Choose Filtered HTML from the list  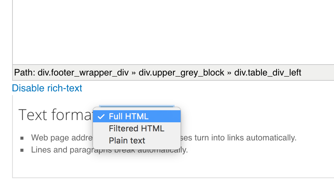pyautogui.click(x=137, y=128)
